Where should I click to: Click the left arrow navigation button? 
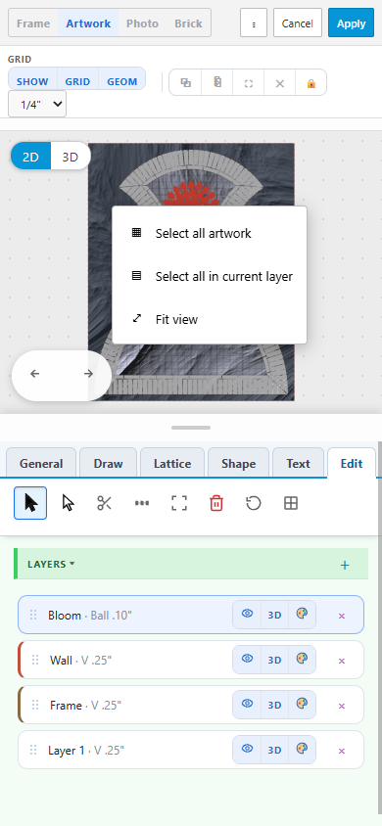click(x=35, y=374)
